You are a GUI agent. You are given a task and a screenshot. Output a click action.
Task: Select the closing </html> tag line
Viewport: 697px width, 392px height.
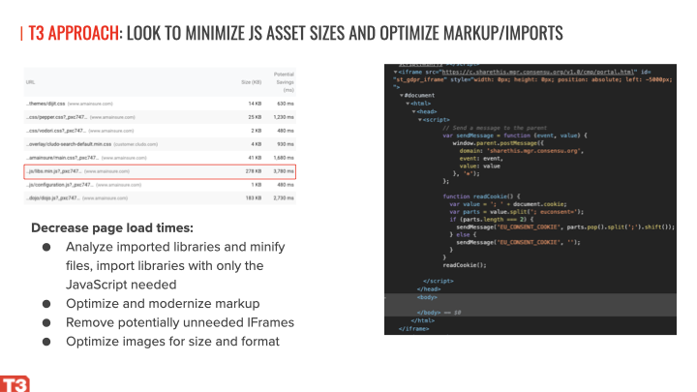[x=423, y=320]
